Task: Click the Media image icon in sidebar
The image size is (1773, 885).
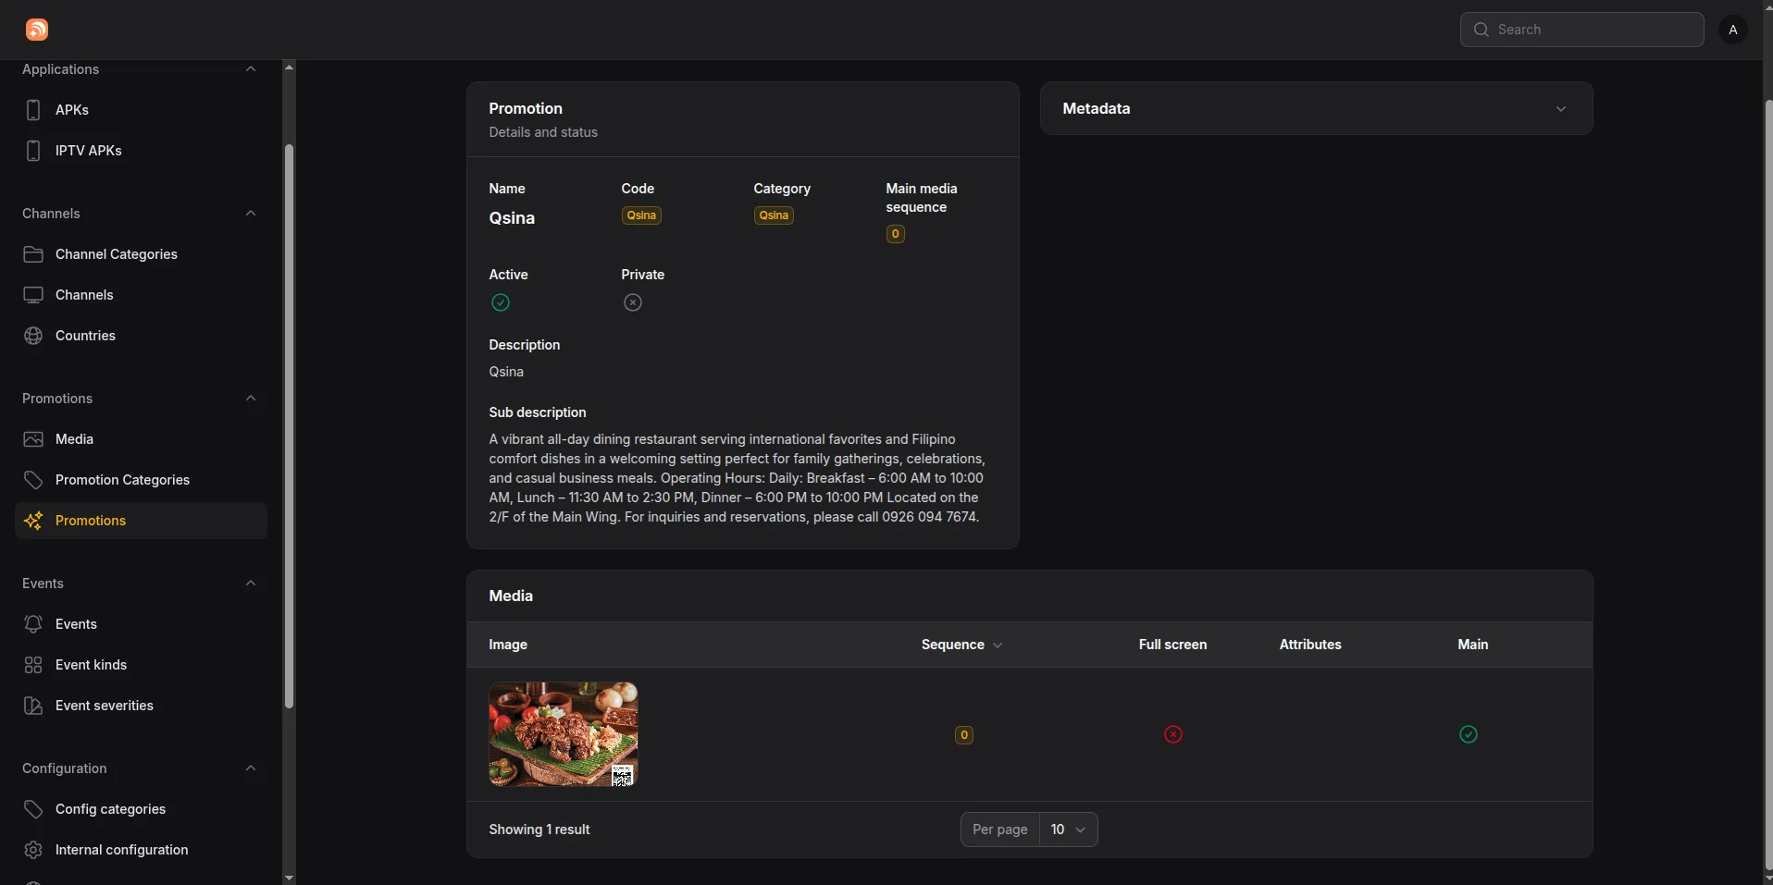Action: coord(33,439)
